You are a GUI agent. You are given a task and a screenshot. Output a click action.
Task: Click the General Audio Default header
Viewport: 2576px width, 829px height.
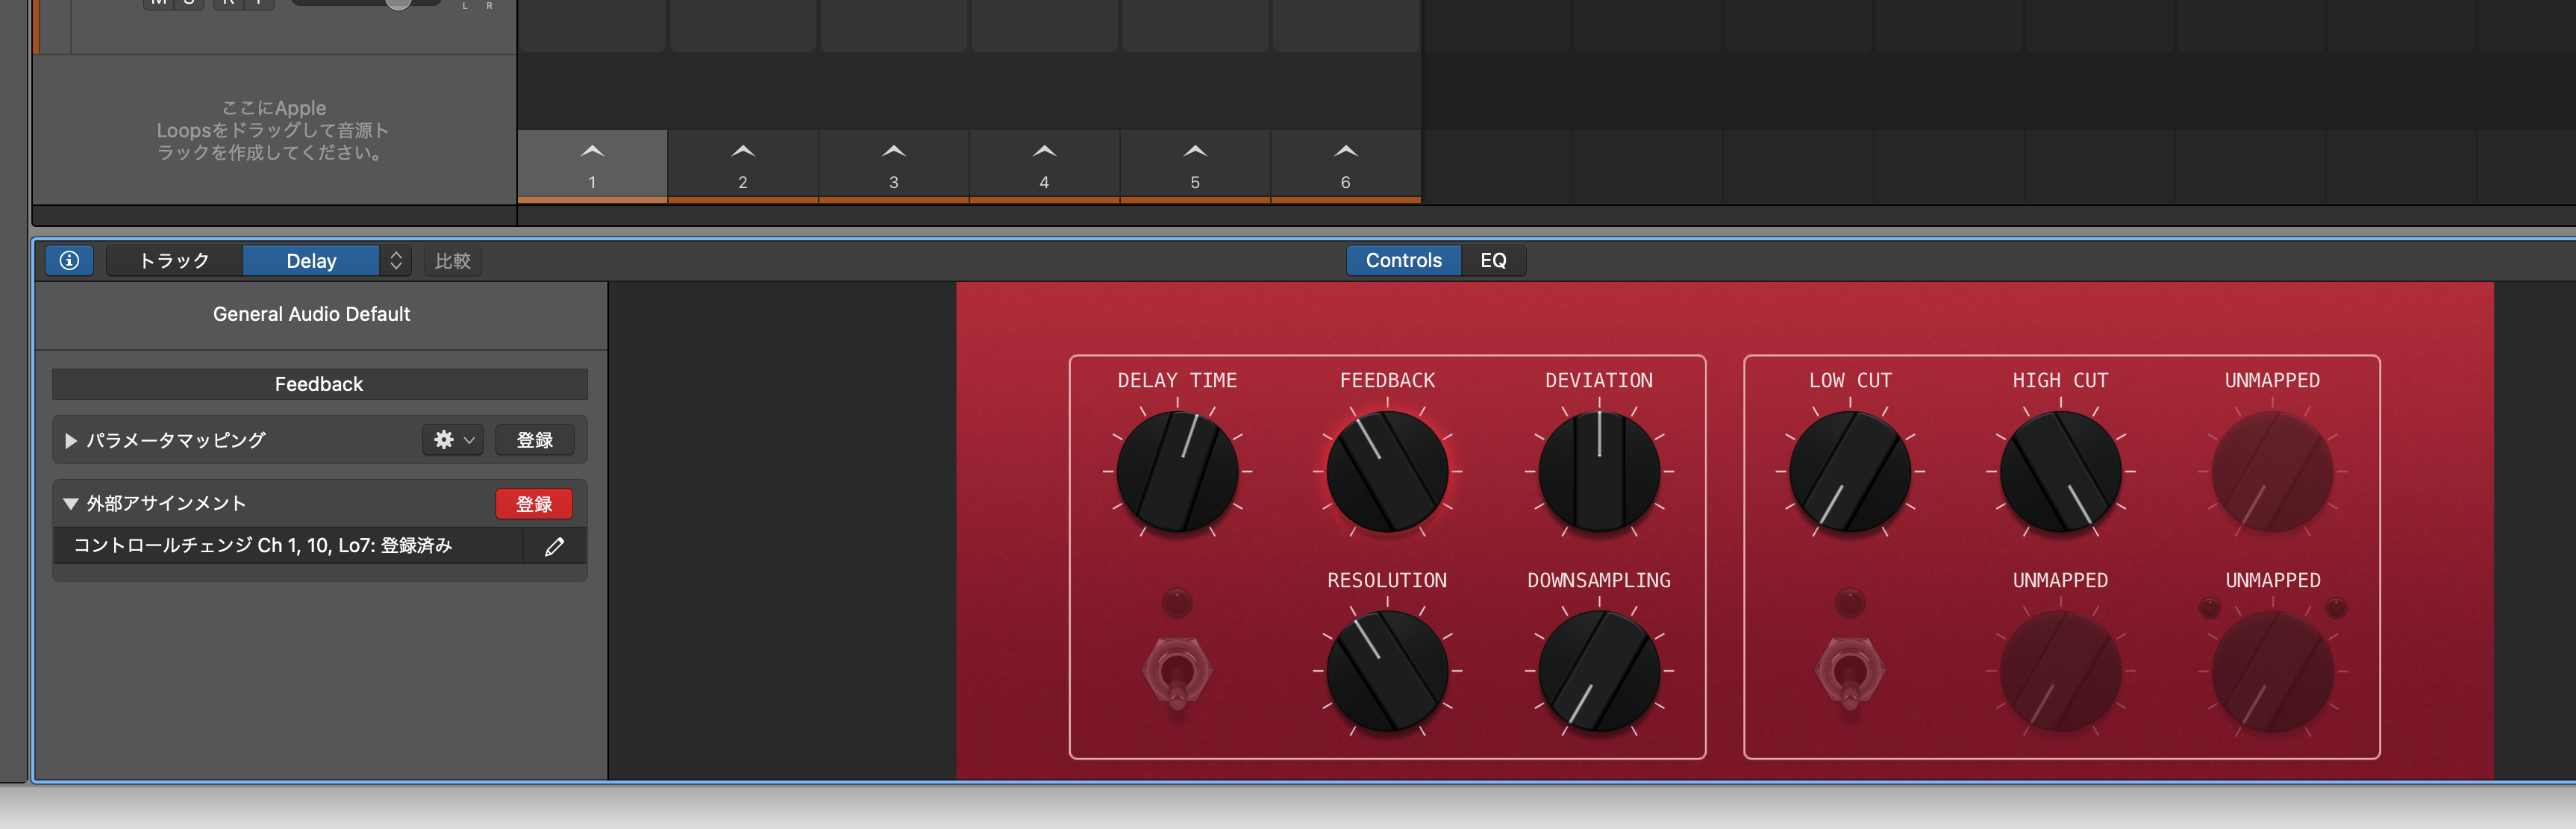point(311,314)
